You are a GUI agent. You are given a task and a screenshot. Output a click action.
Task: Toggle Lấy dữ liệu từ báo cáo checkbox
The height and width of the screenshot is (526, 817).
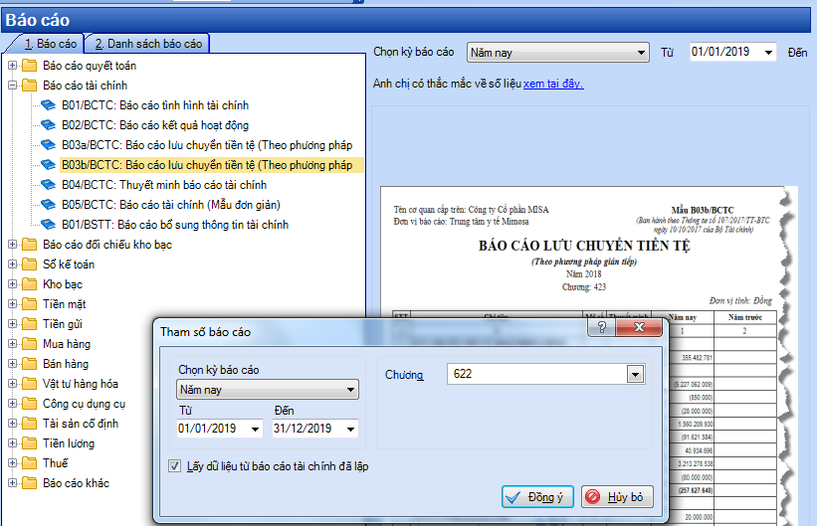tap(175, 465)
